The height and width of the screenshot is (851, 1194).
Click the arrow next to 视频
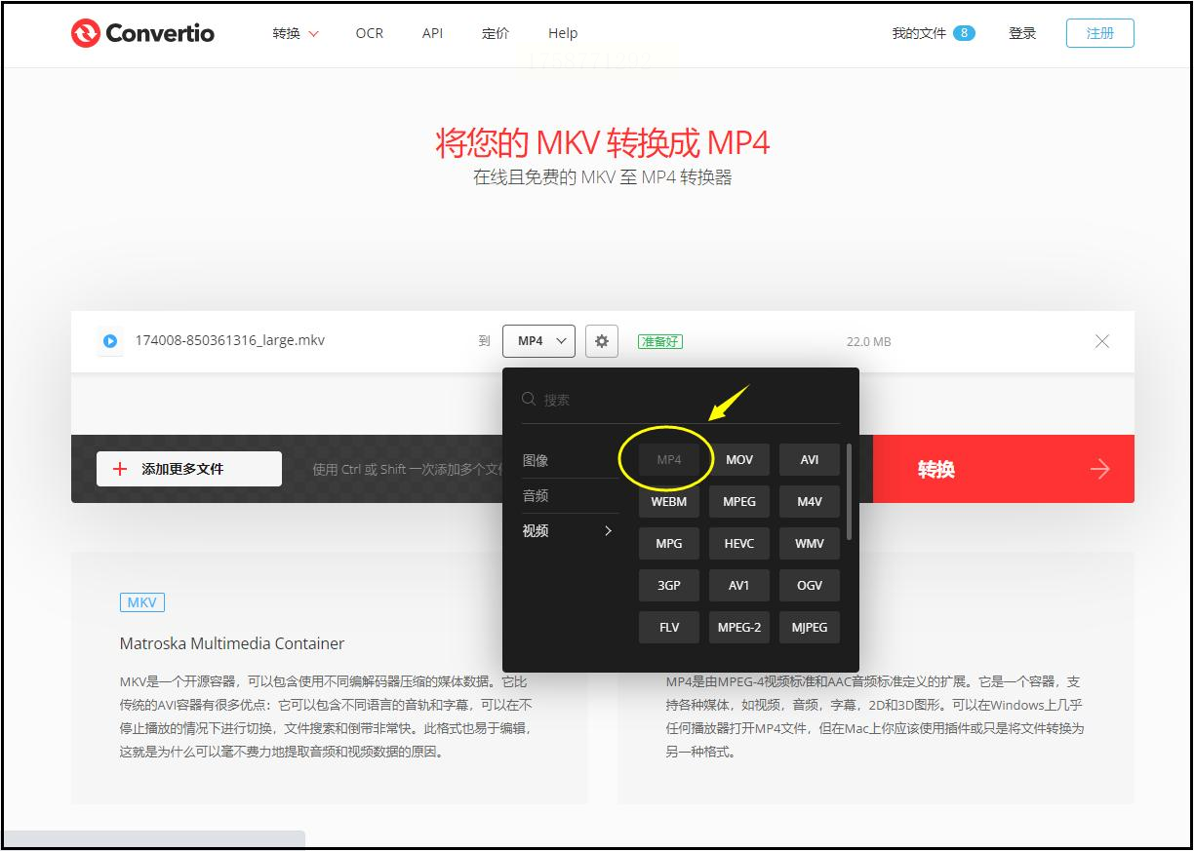click(x=608, y=530)
